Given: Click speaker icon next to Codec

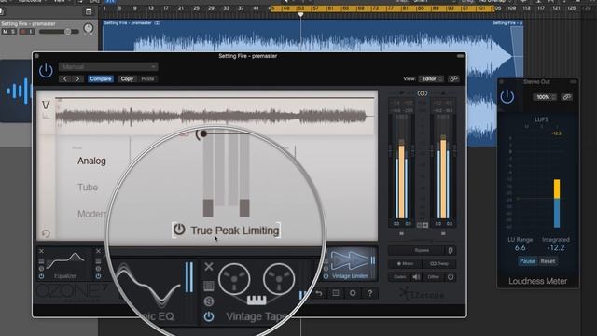Looking at the screenshot, I should point(416,277).
